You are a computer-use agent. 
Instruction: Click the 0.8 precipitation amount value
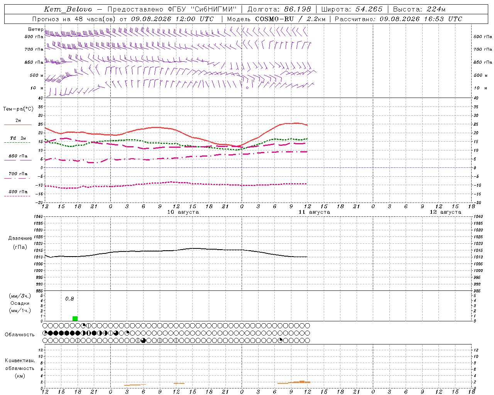[69, 299]
